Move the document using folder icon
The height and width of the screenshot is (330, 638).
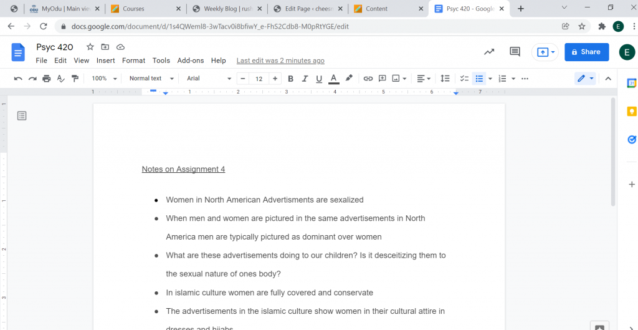pyautogui.click(x=105, y=47)
